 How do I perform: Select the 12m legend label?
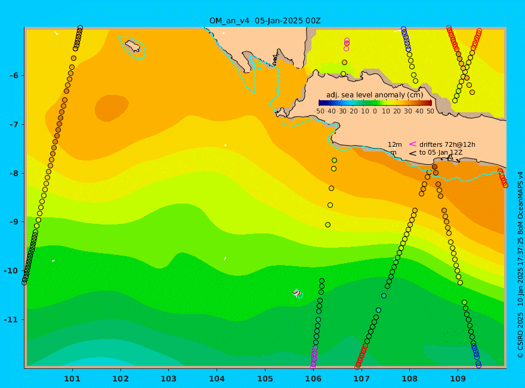coord(395,144)
